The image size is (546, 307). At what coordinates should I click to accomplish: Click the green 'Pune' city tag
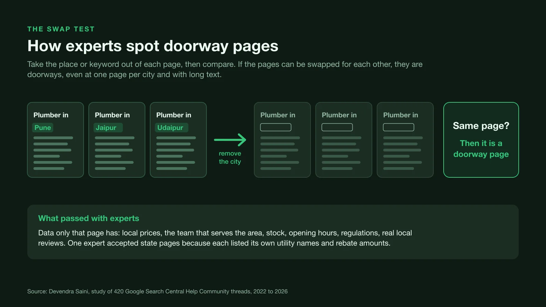pyautogui.click(x=43, y=128)
